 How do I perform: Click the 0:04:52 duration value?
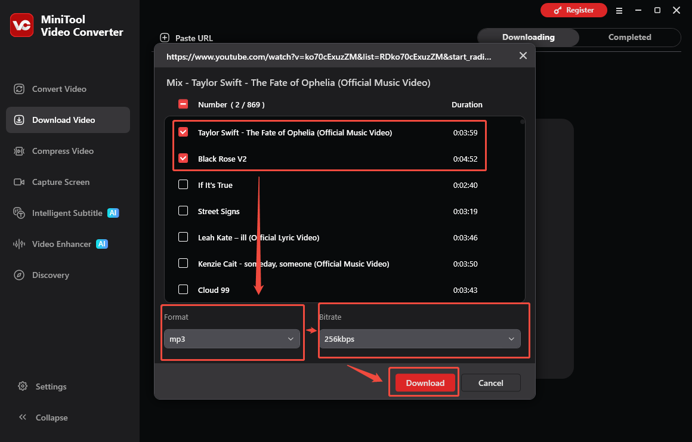point(465,159)
